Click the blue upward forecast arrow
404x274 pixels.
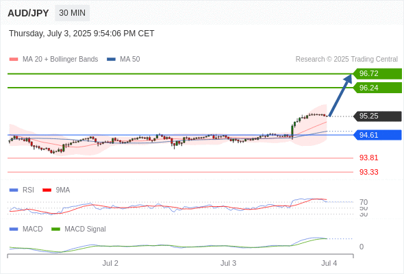click(340, 95)
